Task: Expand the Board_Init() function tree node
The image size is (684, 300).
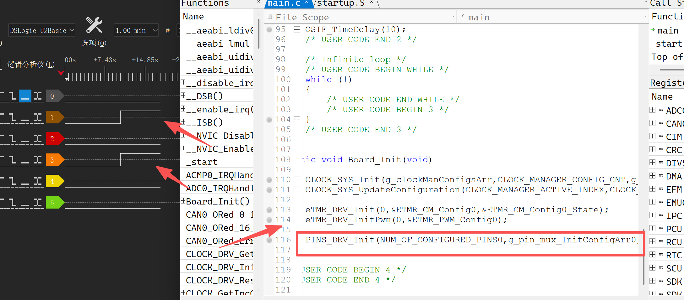Action: click(x=183, y=201)
